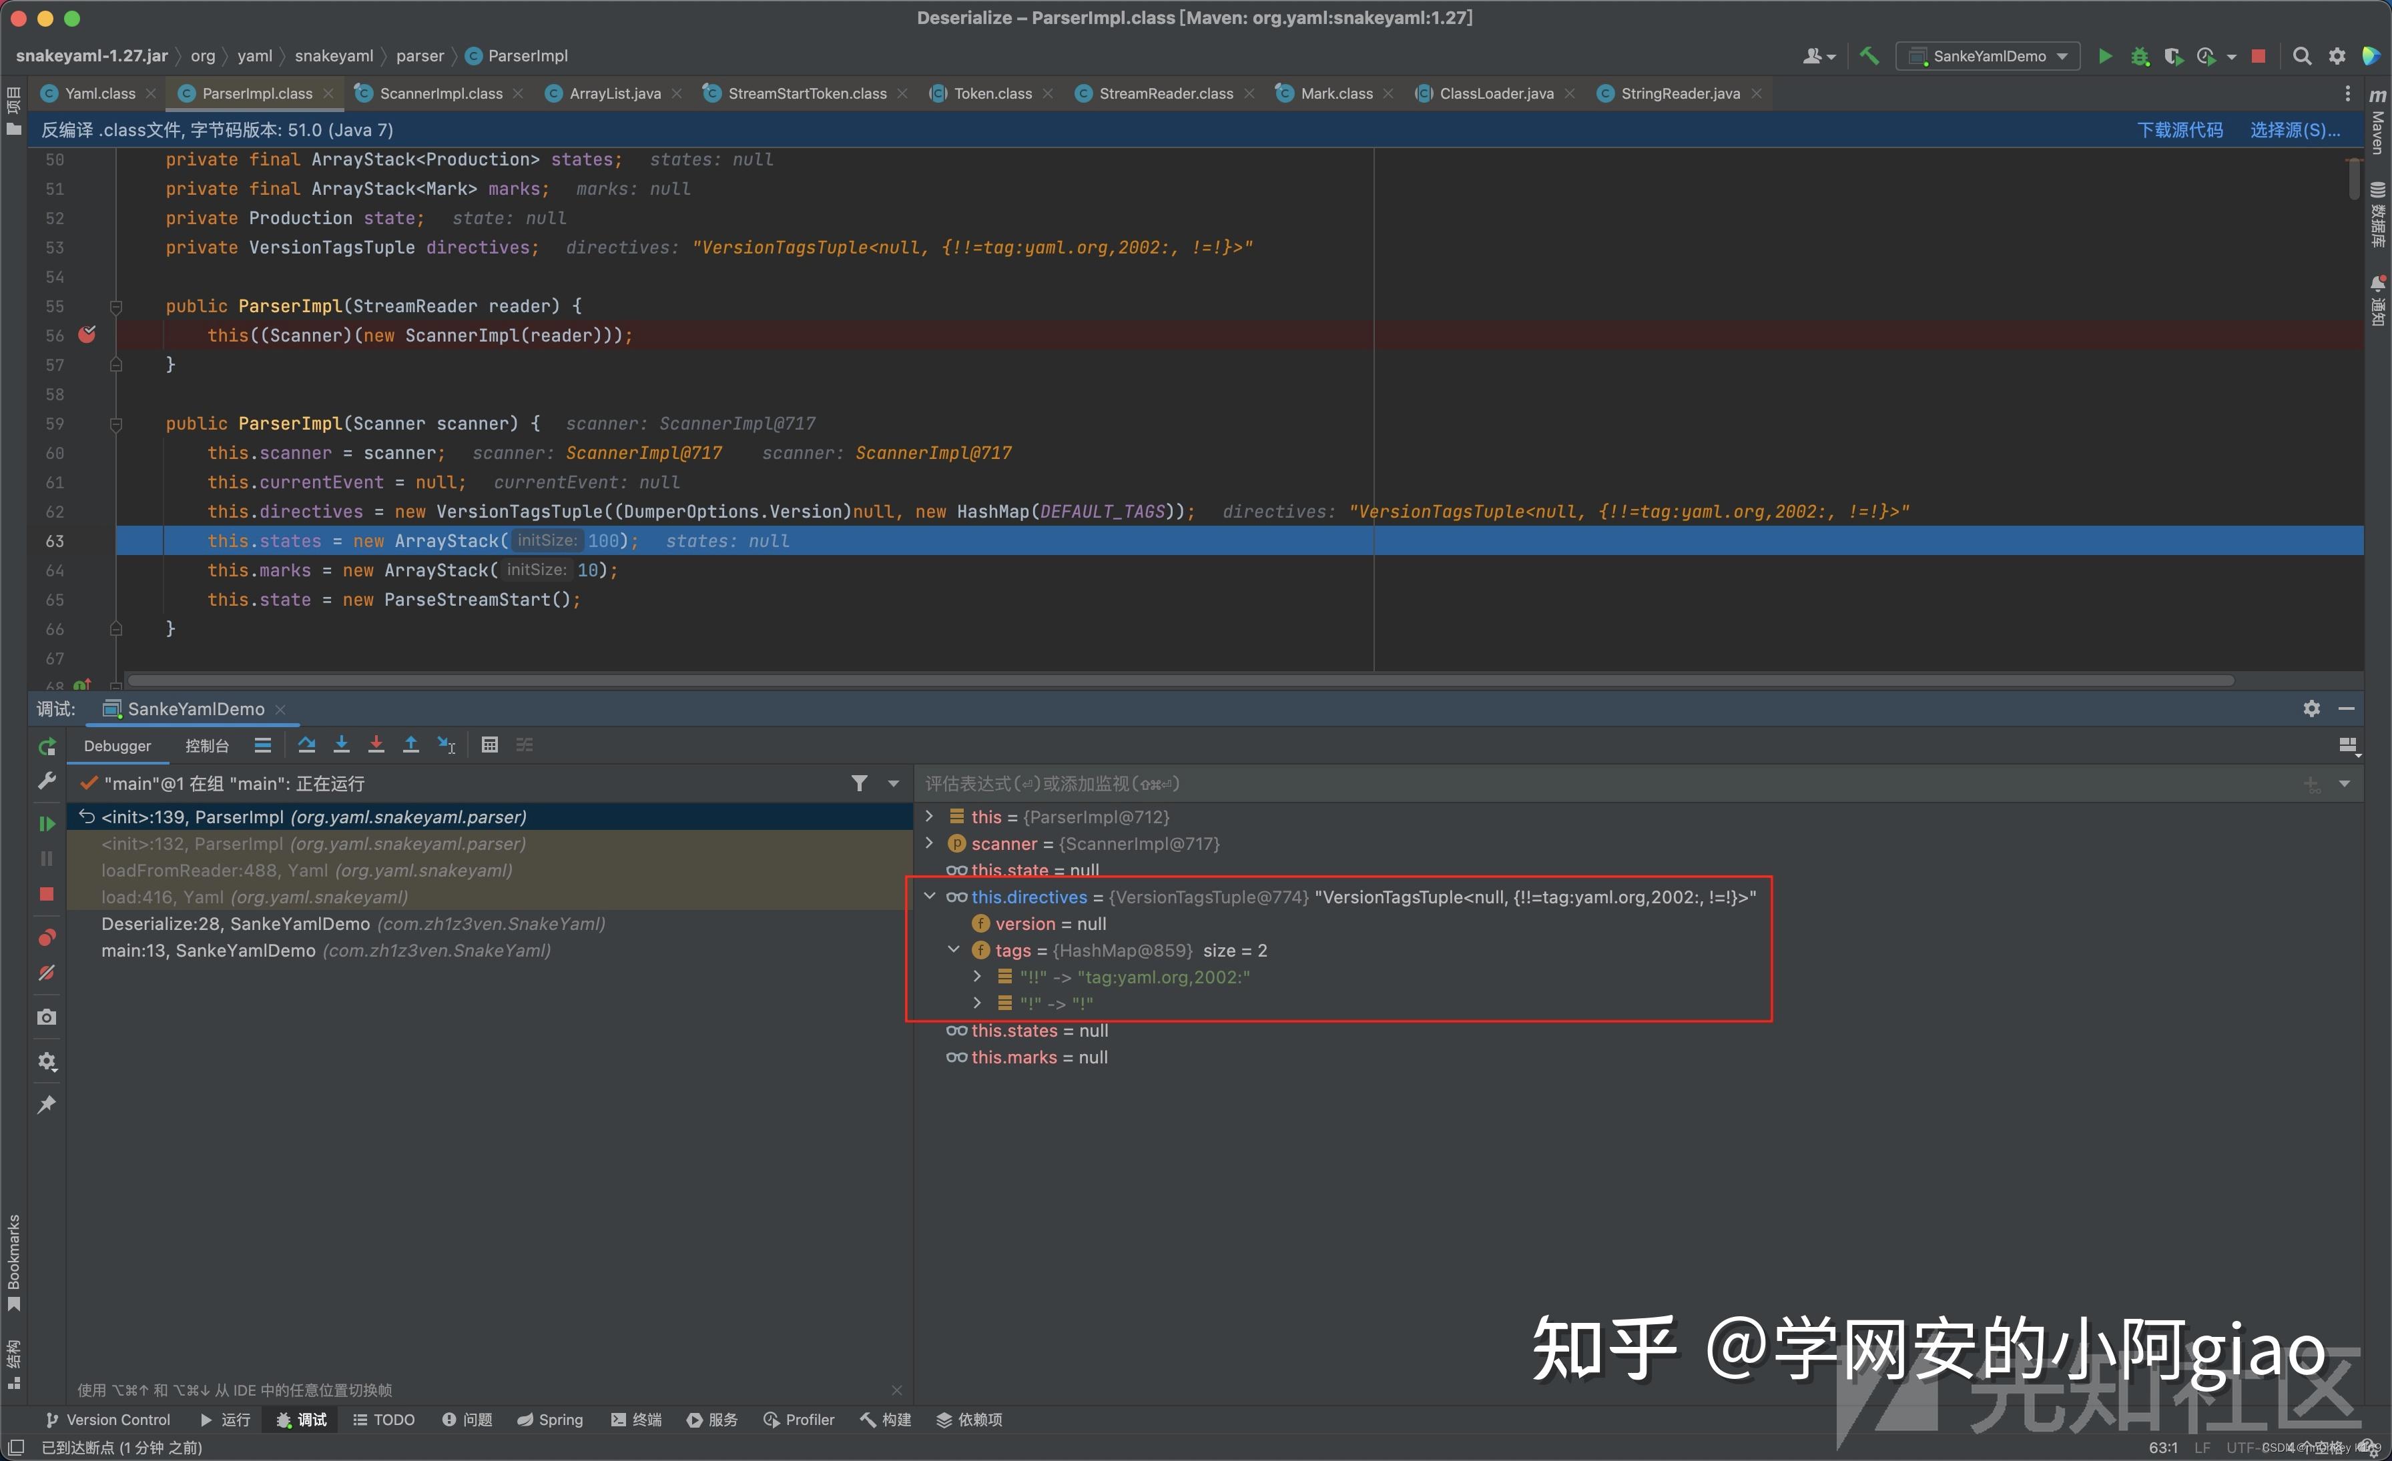This screenshot has width=2392, height=1461.
Task: Expand the scanner variable in debugger
Action: click(x=930, y=843)
